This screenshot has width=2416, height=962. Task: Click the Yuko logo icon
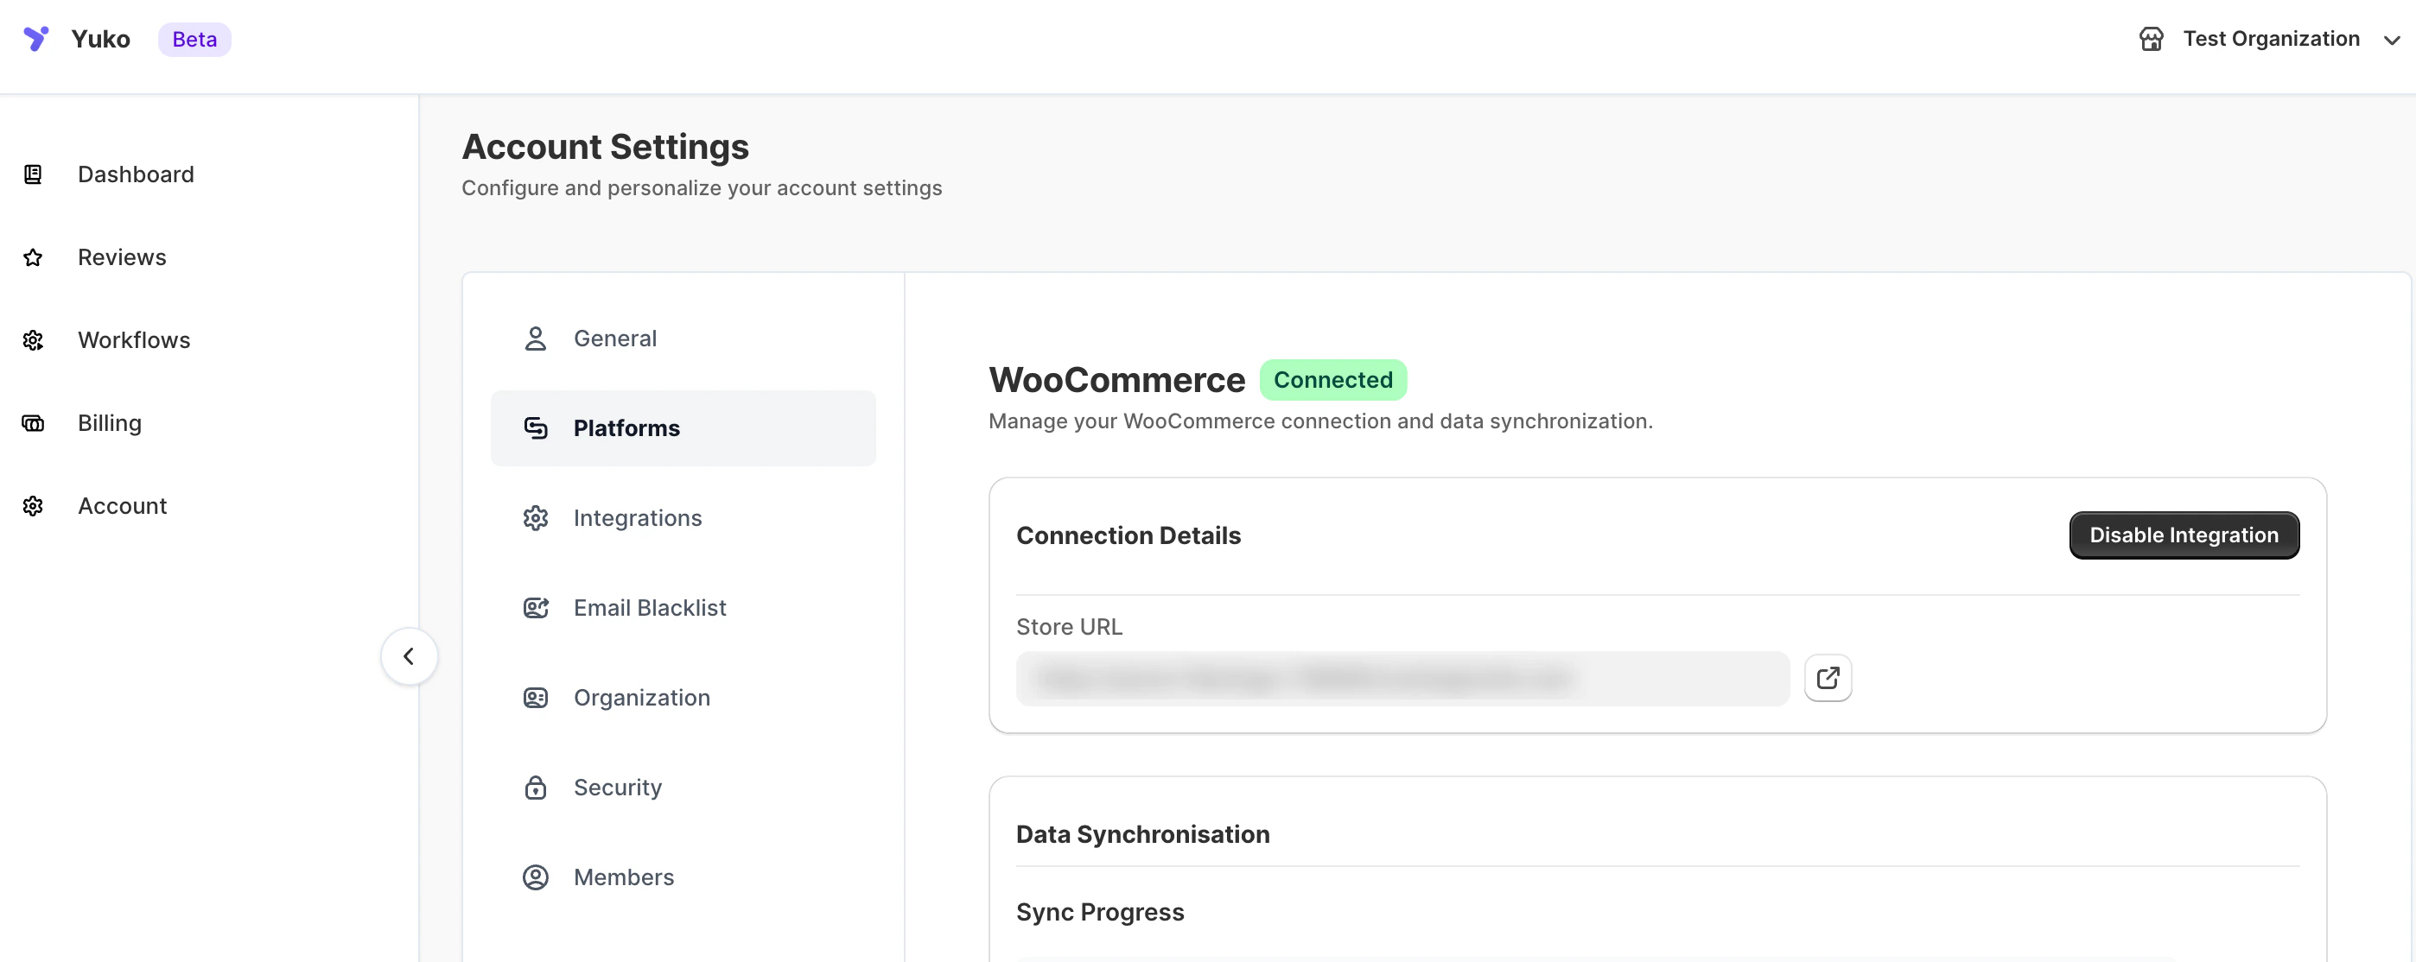[x=35, y=39]
